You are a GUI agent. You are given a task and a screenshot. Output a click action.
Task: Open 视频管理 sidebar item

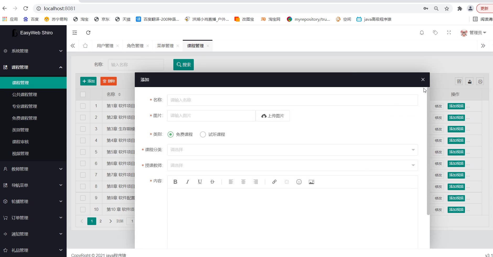[33, 153]
